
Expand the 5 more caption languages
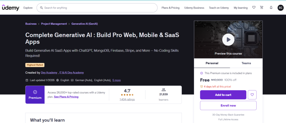click(x=116, y=80)
